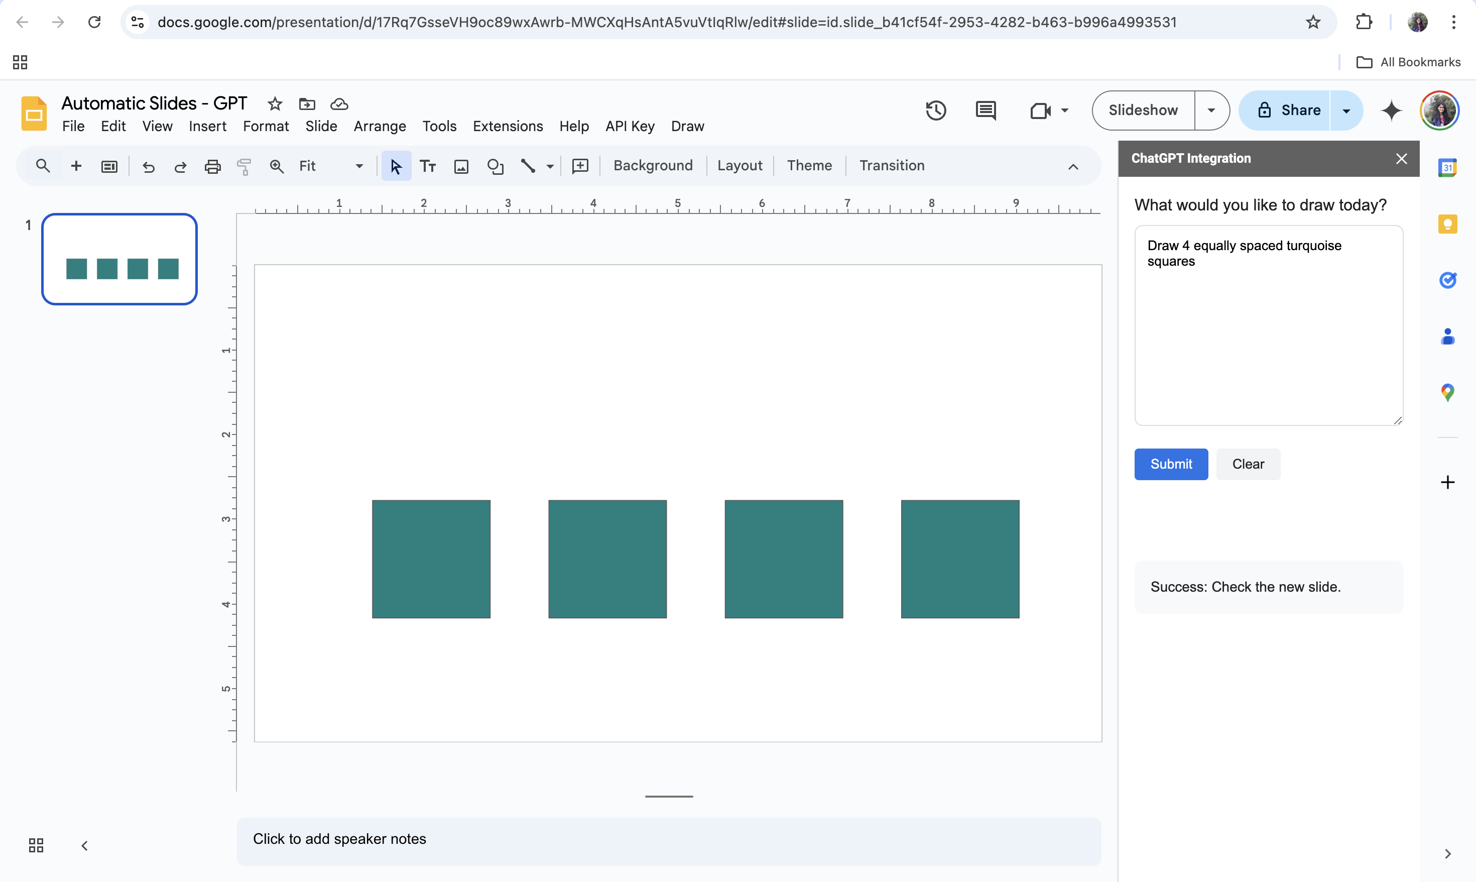Open version history clock icon
The height and width of the screenshot is (882, 1476).
[x=935, y=111]
